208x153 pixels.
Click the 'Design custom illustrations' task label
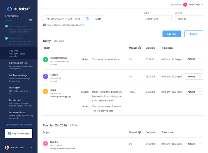pyautogui.click(x=63, y=149)
